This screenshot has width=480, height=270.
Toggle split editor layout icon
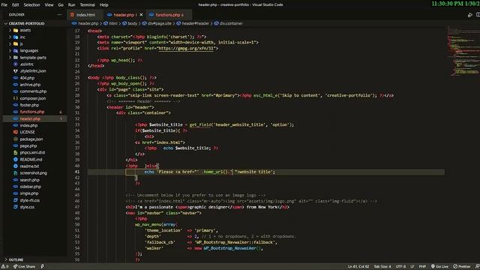tap(478, 15)
